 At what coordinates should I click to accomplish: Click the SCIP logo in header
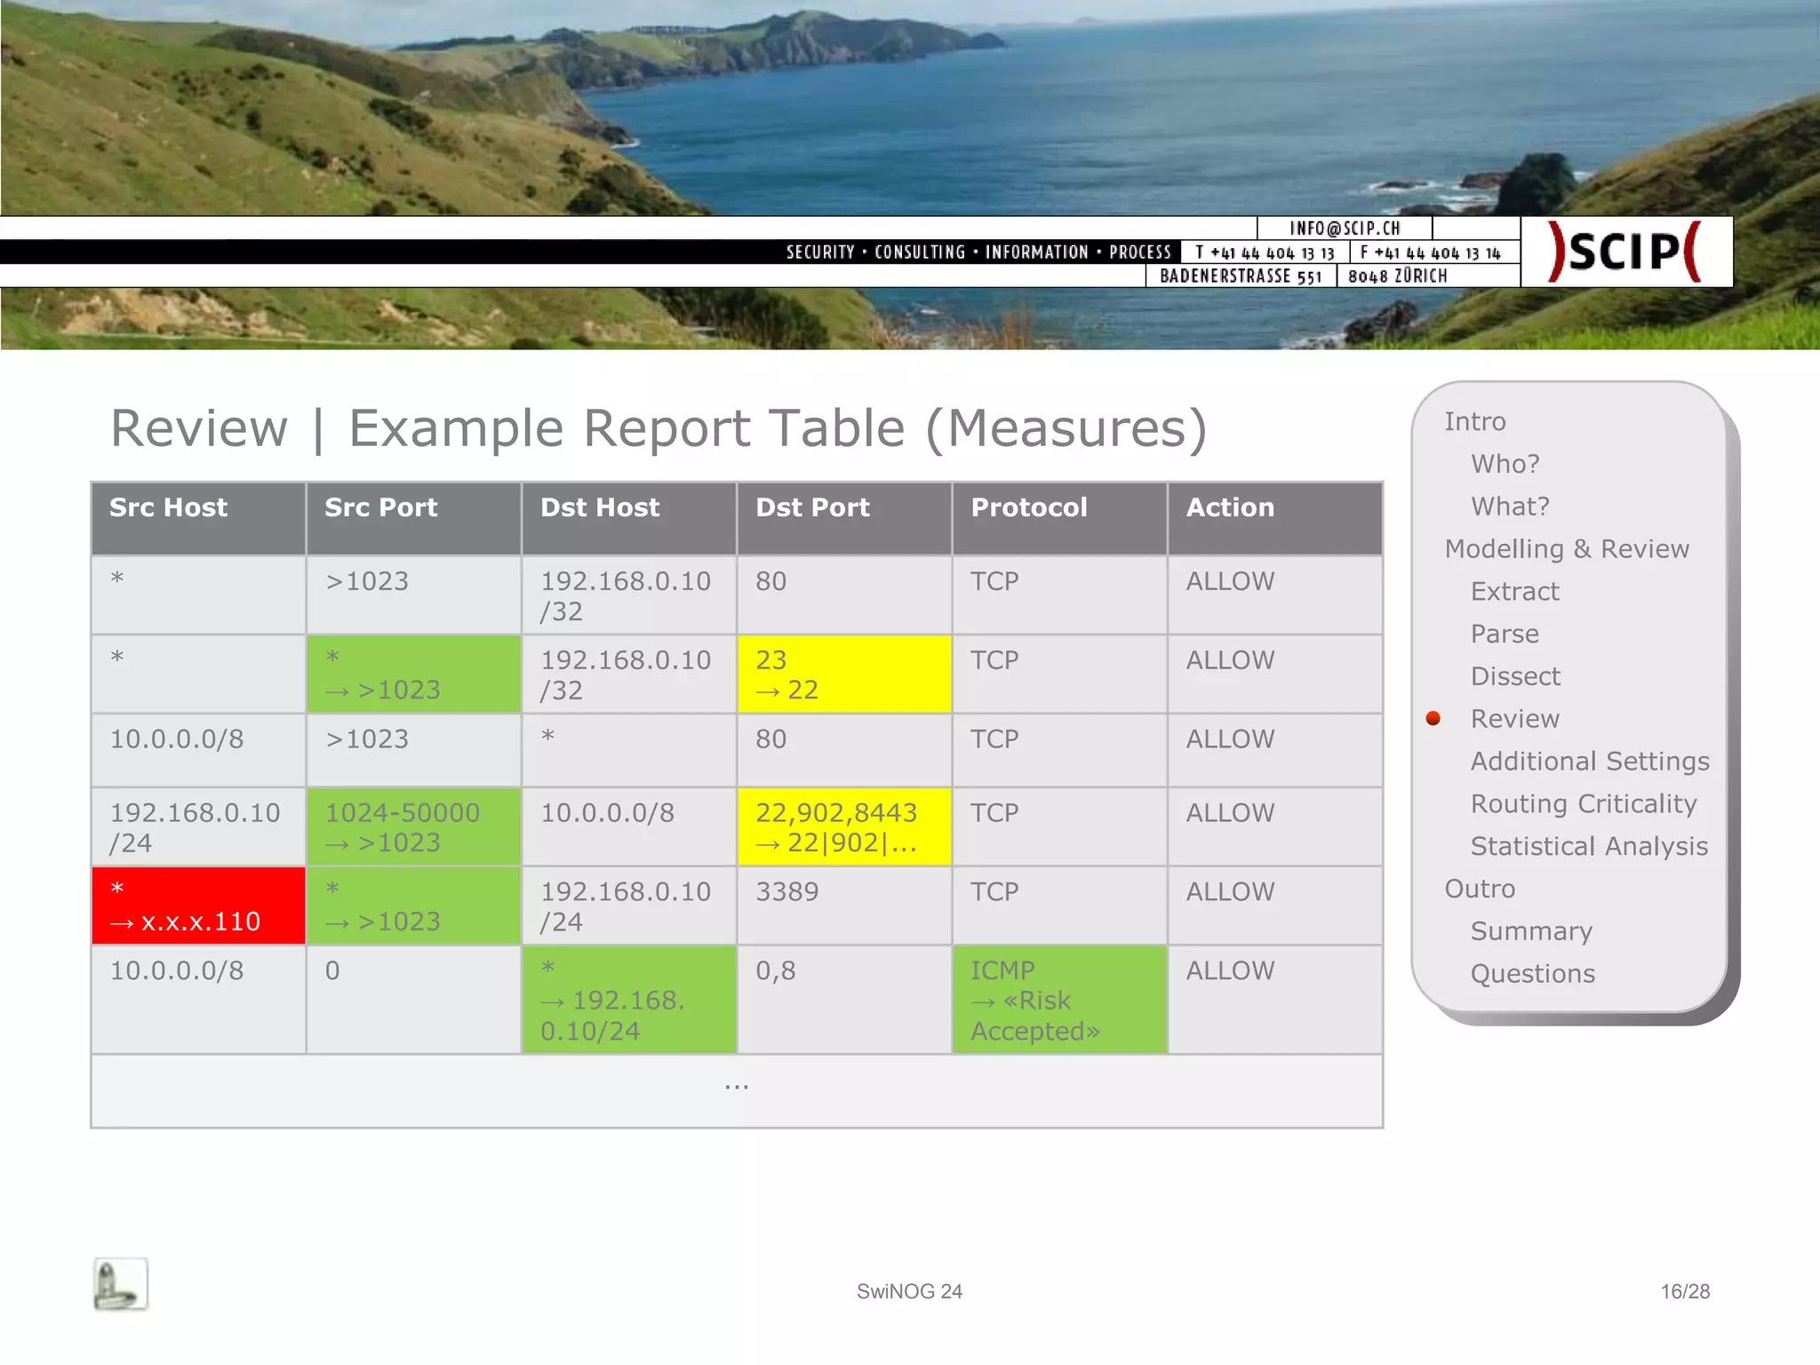click(x=1625, y=251)
